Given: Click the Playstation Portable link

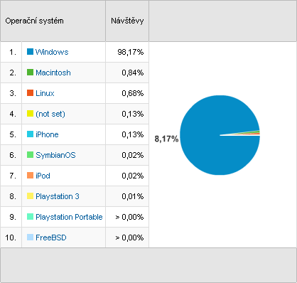Looking at the screenshot, I should [x=69, y=217].
